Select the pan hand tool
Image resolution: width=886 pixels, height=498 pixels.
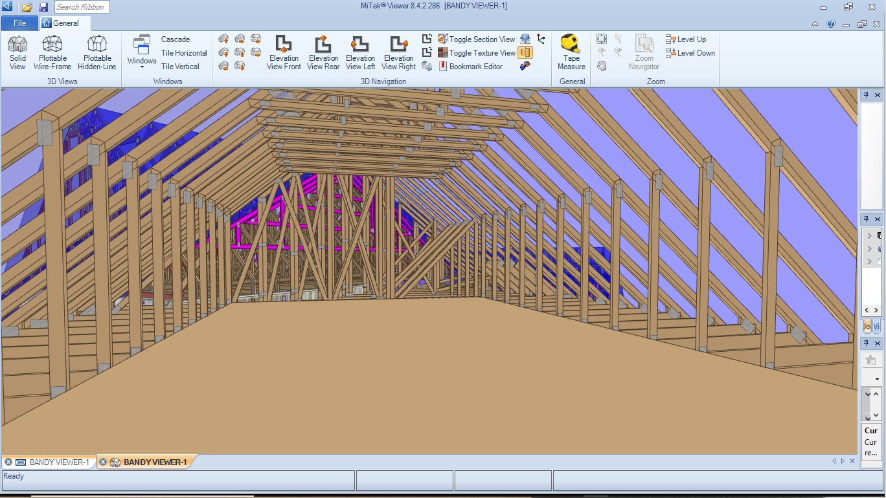(602, 66)
